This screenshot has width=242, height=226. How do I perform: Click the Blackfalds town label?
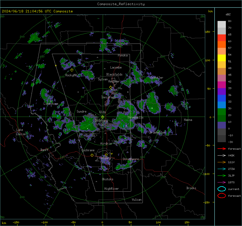point(114,74)
